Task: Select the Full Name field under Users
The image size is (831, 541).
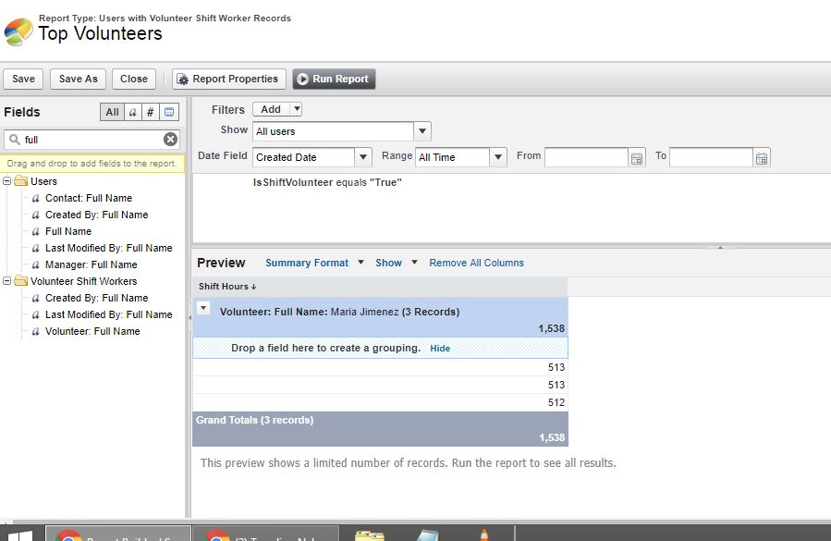Action: (x=68, y=231)
